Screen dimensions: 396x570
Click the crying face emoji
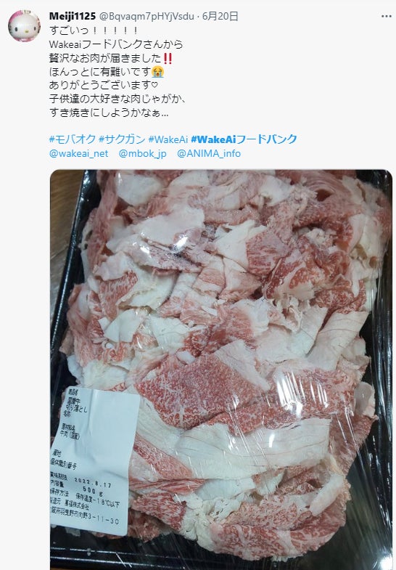pyautogui.click(x=157, y=72)
